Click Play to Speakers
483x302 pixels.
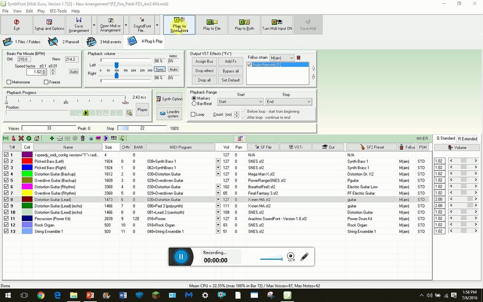pos(179,25)
